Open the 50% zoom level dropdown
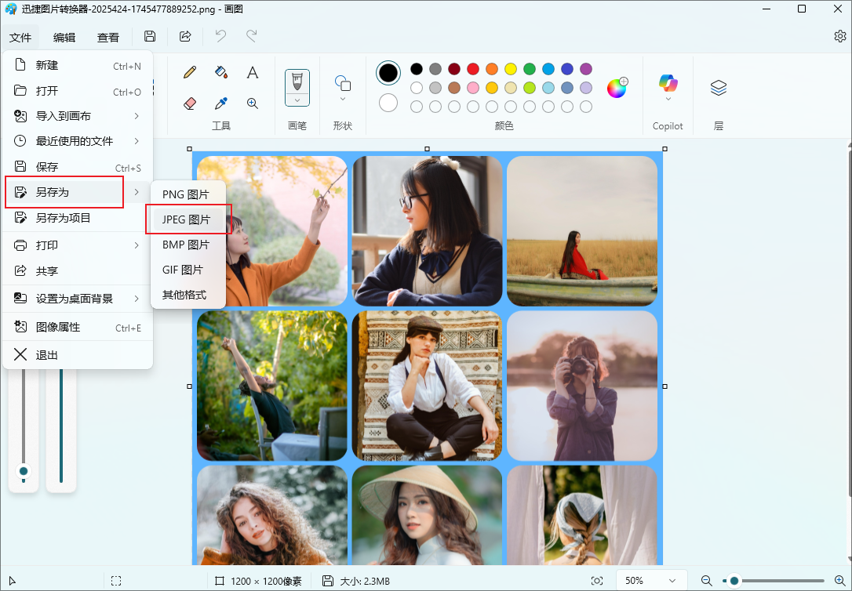852x591 pixels. 651,581
